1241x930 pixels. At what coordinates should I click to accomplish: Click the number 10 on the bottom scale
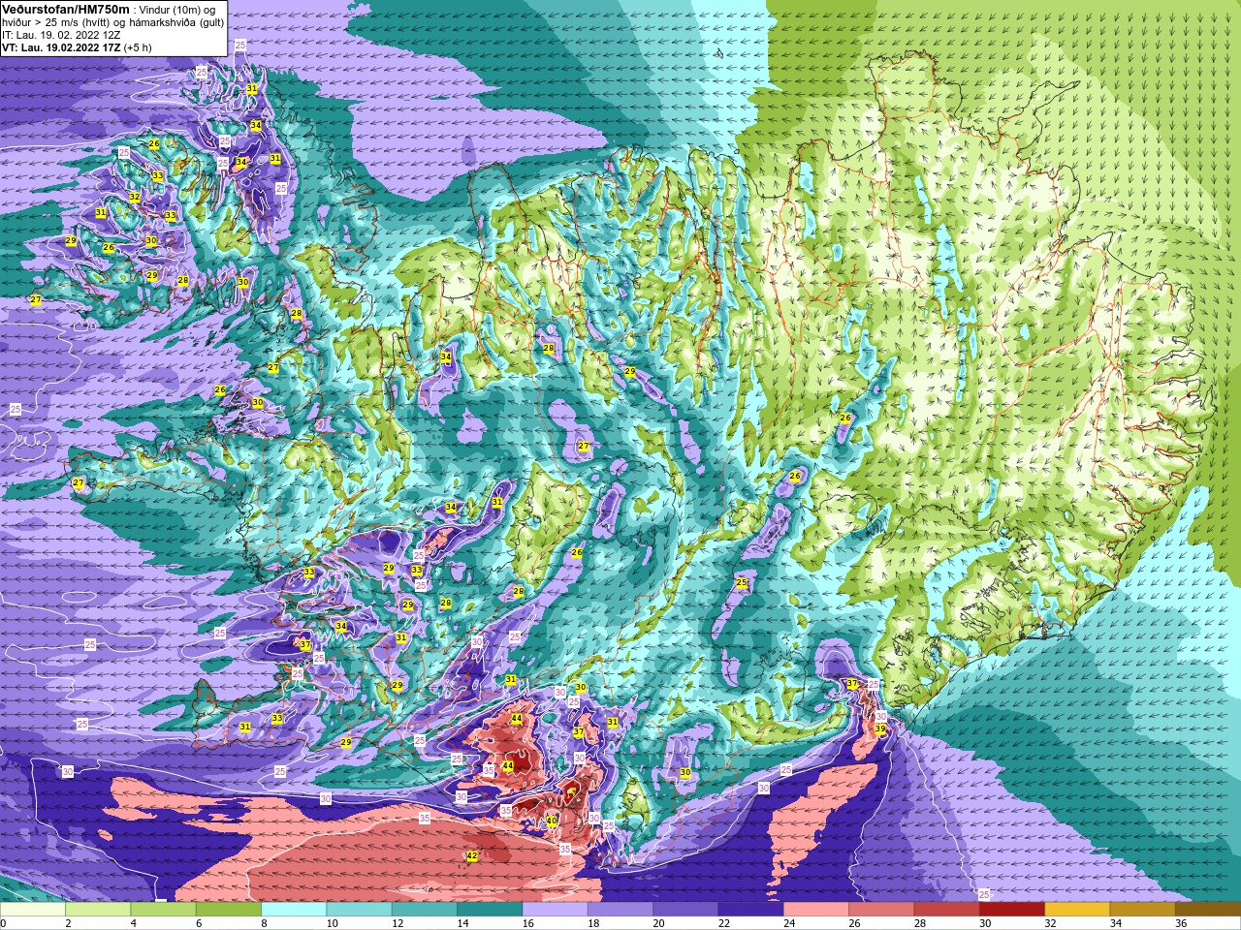332,923
